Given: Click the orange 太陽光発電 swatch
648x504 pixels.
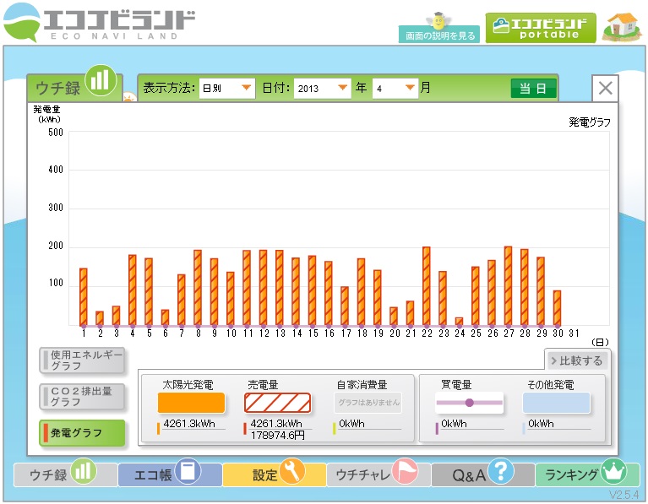Looking at the screenshot, I should pos(191,403).
